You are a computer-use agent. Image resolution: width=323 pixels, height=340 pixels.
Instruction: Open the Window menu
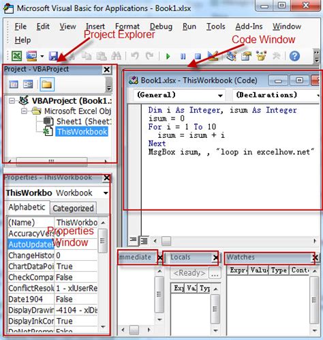(287, 27)
